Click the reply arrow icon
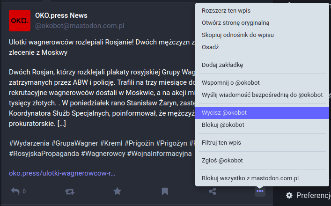The image size is (331, 206). tap(15, 191)
